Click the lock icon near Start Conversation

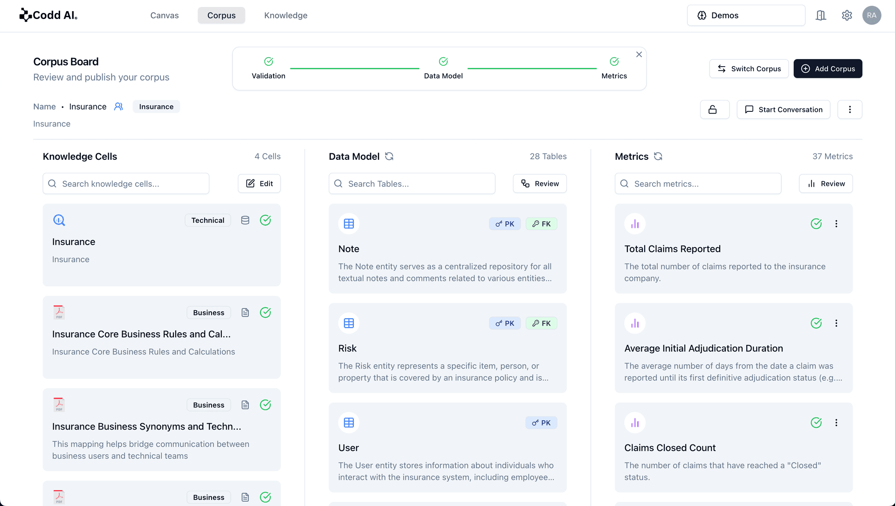point(714,109)
